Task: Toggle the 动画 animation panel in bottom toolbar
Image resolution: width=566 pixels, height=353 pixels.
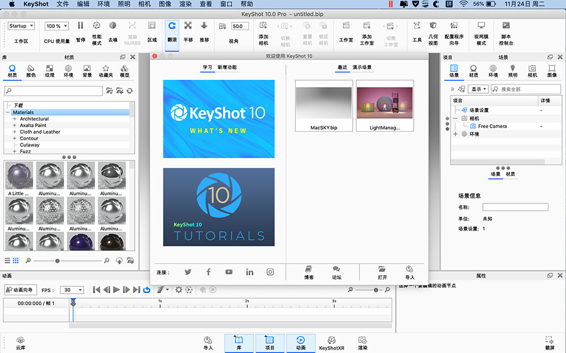Action: tap(301, 343)
